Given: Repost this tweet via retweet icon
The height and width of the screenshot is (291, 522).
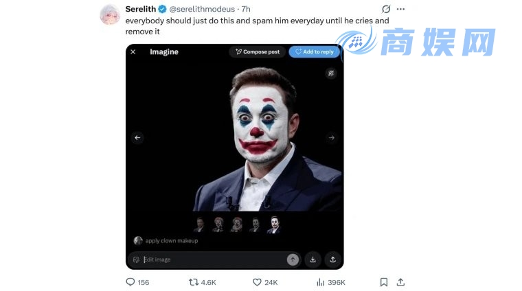Looking at the screenshot, I should (194, 282).
